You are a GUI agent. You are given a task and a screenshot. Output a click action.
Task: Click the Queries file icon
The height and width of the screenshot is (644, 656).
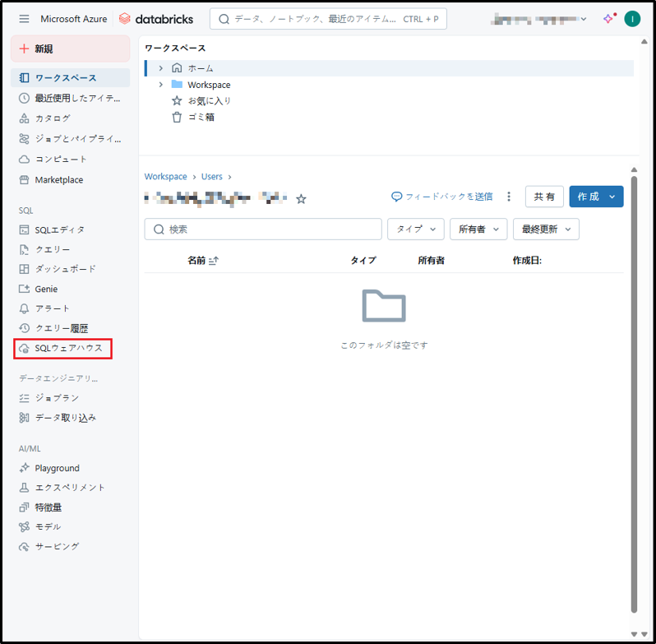[25, 249]
